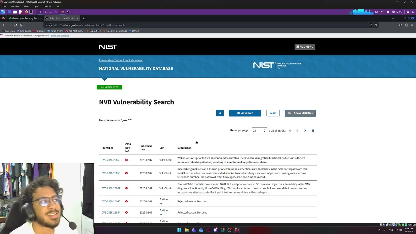
Task: Open a new Firefox tab
Action: point(84,18)
